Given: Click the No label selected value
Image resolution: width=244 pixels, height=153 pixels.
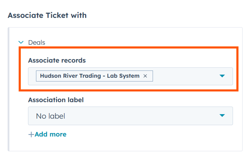Looking at the screenshot, I should 50,116.
